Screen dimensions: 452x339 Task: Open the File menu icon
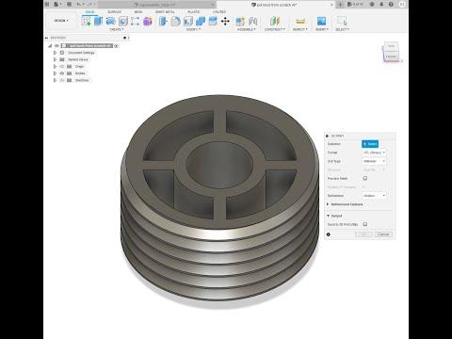click(56, 4)
